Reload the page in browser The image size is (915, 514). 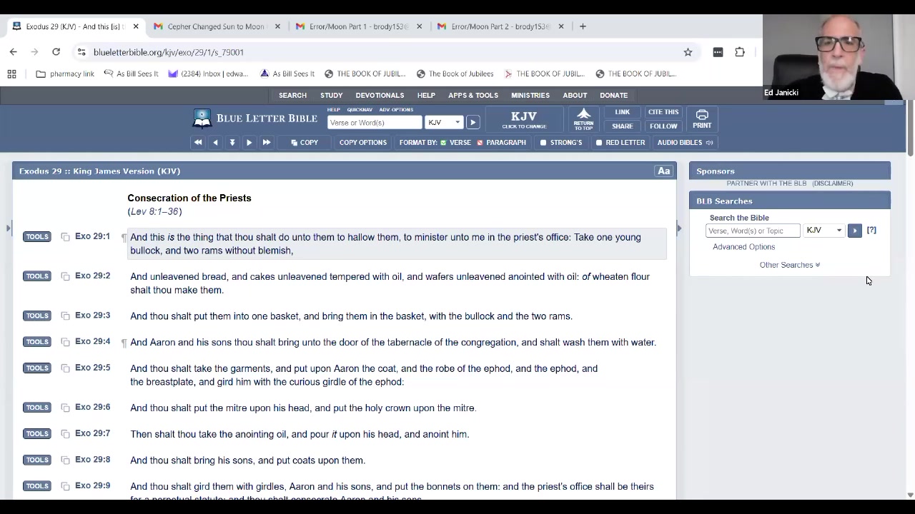(56, 52)
